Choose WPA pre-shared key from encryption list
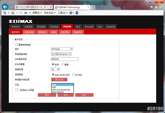Image resolution: width=165 pixels, height=113 pixels. pos(61,90)
